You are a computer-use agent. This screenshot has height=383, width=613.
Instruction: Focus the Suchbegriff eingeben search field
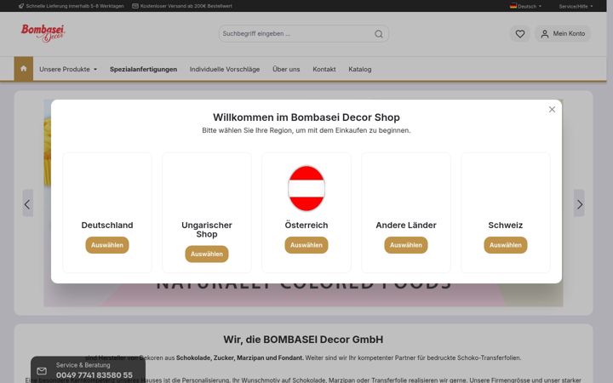[303, 34]
